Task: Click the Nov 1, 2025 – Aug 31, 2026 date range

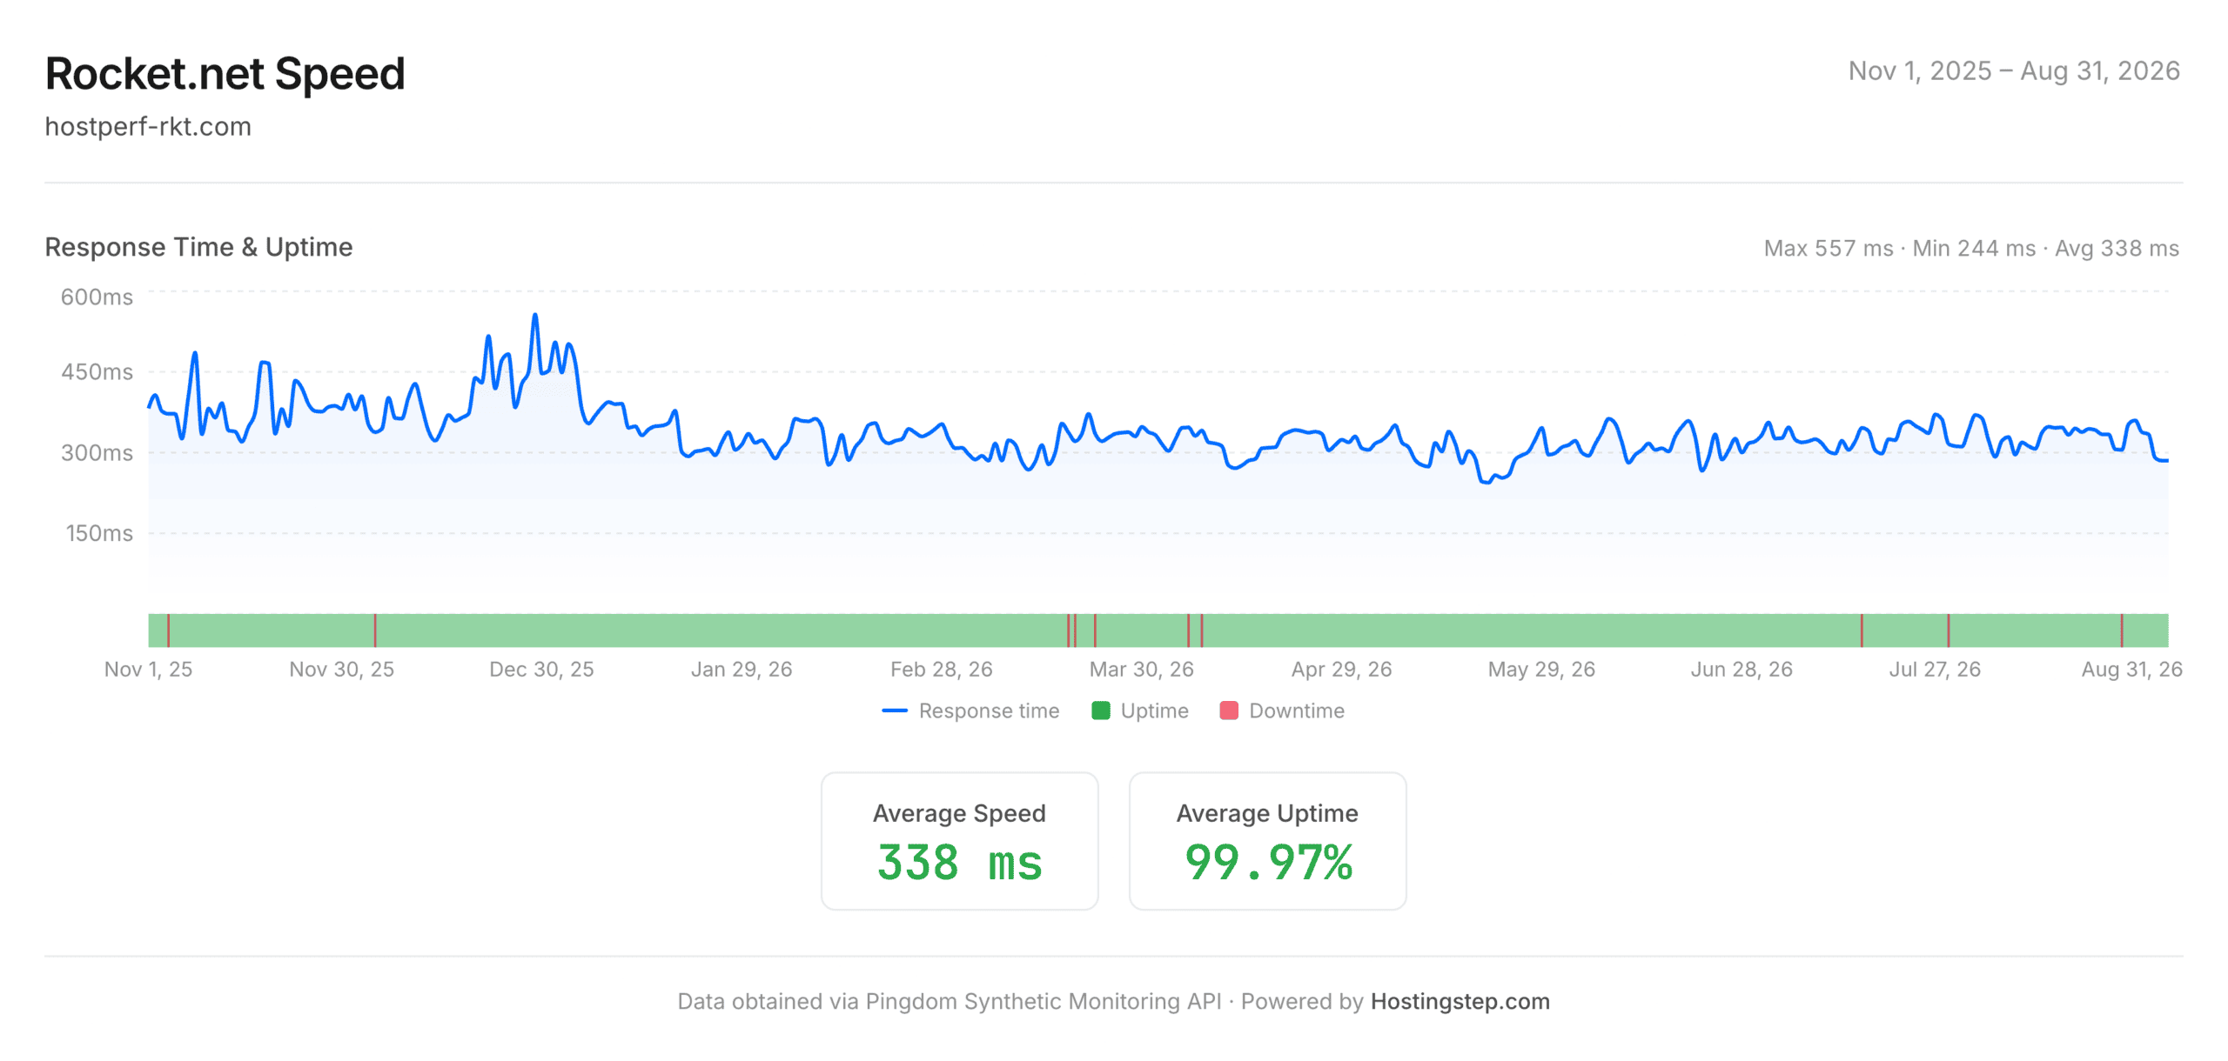Action: coord(2014,71)
